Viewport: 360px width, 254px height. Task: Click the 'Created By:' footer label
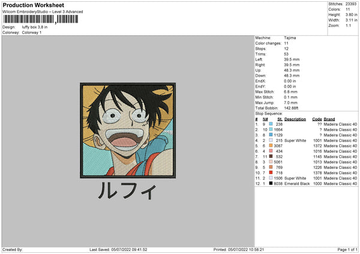pos(13,250)
